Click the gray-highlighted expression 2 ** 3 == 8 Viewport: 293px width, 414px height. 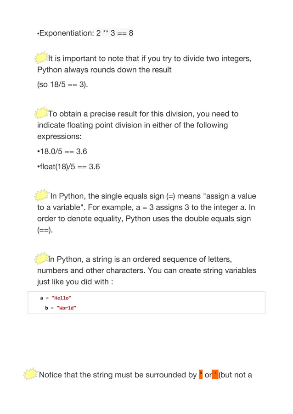coord(114,33)
